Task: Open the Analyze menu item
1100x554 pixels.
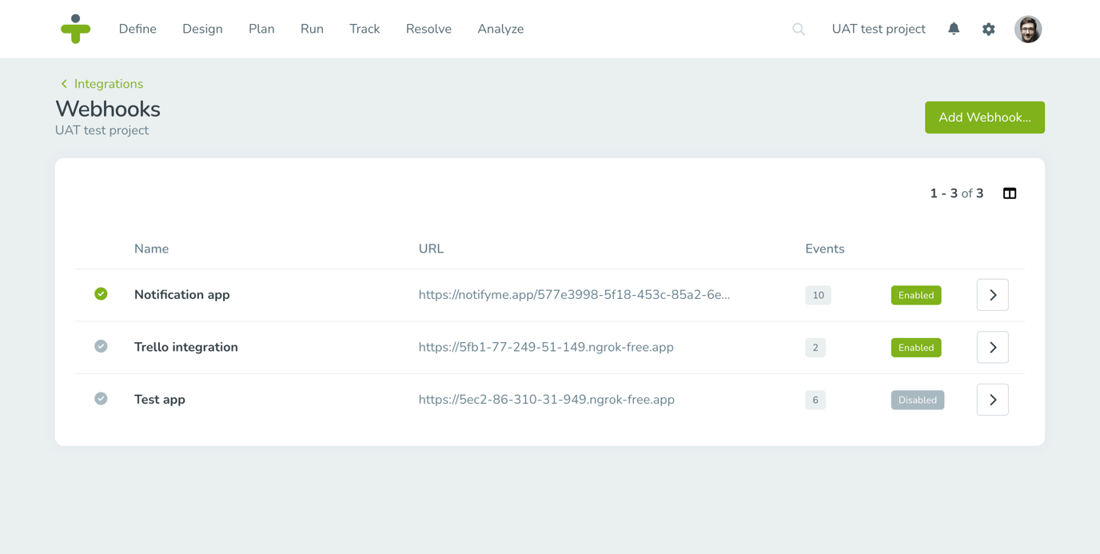Action: click(x=500, y=29)
